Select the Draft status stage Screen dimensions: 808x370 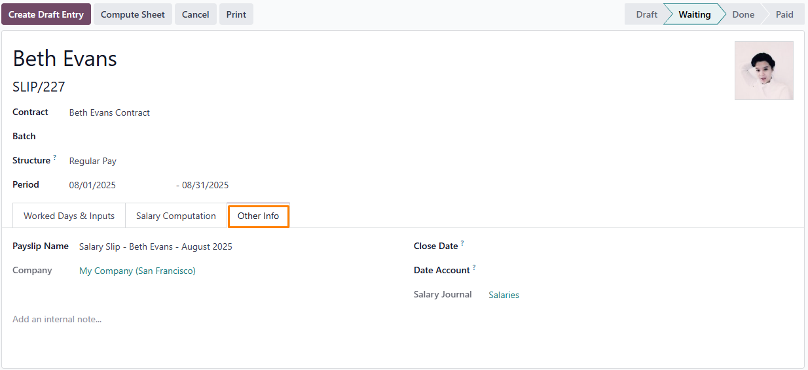pyautogui.click(x=646, y=14)
